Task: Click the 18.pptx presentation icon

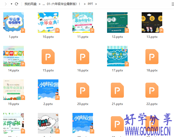Action: 152,56
